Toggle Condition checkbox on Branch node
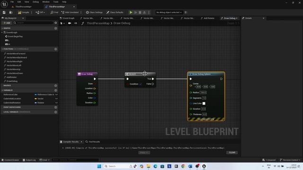The width and height of the screenshot is (303, 170). [141, 84]
